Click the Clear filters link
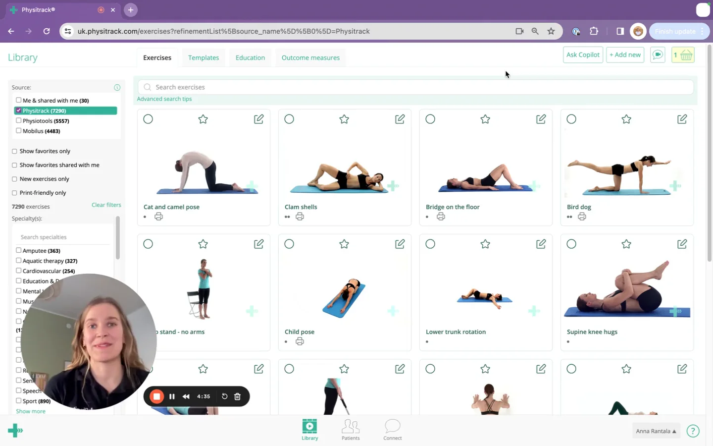This screenshot has width=713, height=446. 106,205
